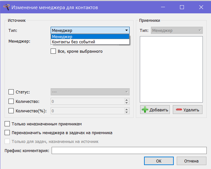Toggle Только неназначенным приемникам checkbox

(7, 124)
